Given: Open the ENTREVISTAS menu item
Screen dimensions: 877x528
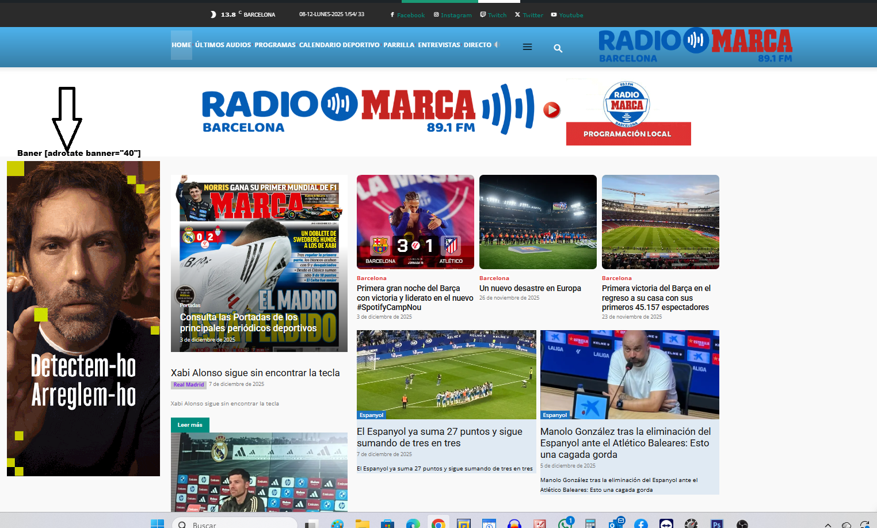Looking at the screenshot, I should coord(439,45).
